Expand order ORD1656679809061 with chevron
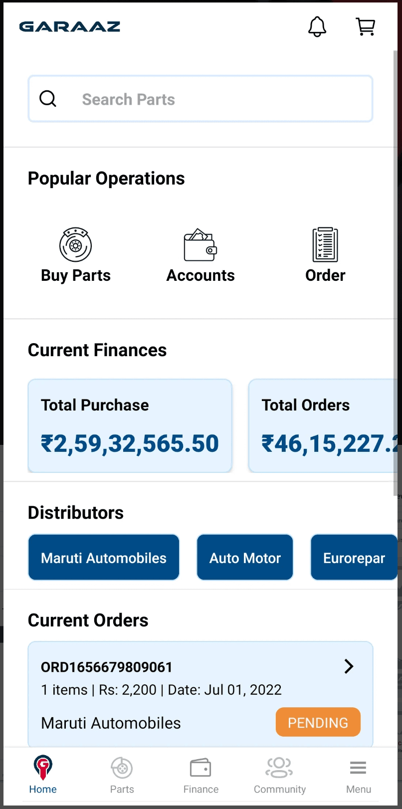402x809 pixels. pyautogui.click(x=349, y=666)
